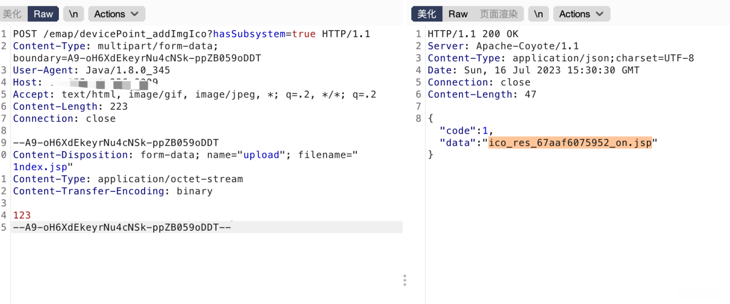
Task: Click the highlighted ico_res_67aaf6075952_on.jsp value
Action: (570, 143)
